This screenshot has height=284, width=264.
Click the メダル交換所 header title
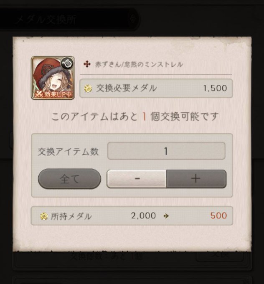[46, 19]
